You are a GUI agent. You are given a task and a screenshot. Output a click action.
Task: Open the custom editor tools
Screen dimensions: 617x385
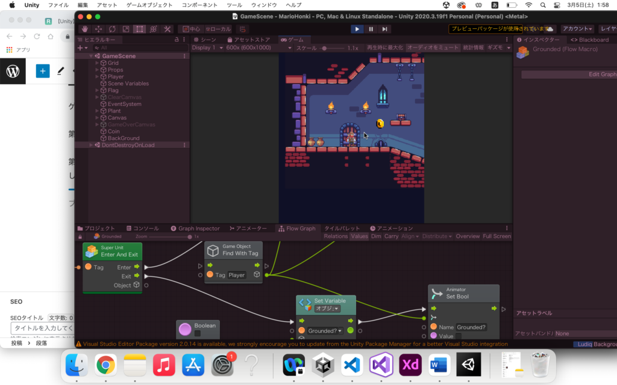click(x=168, y=29)
